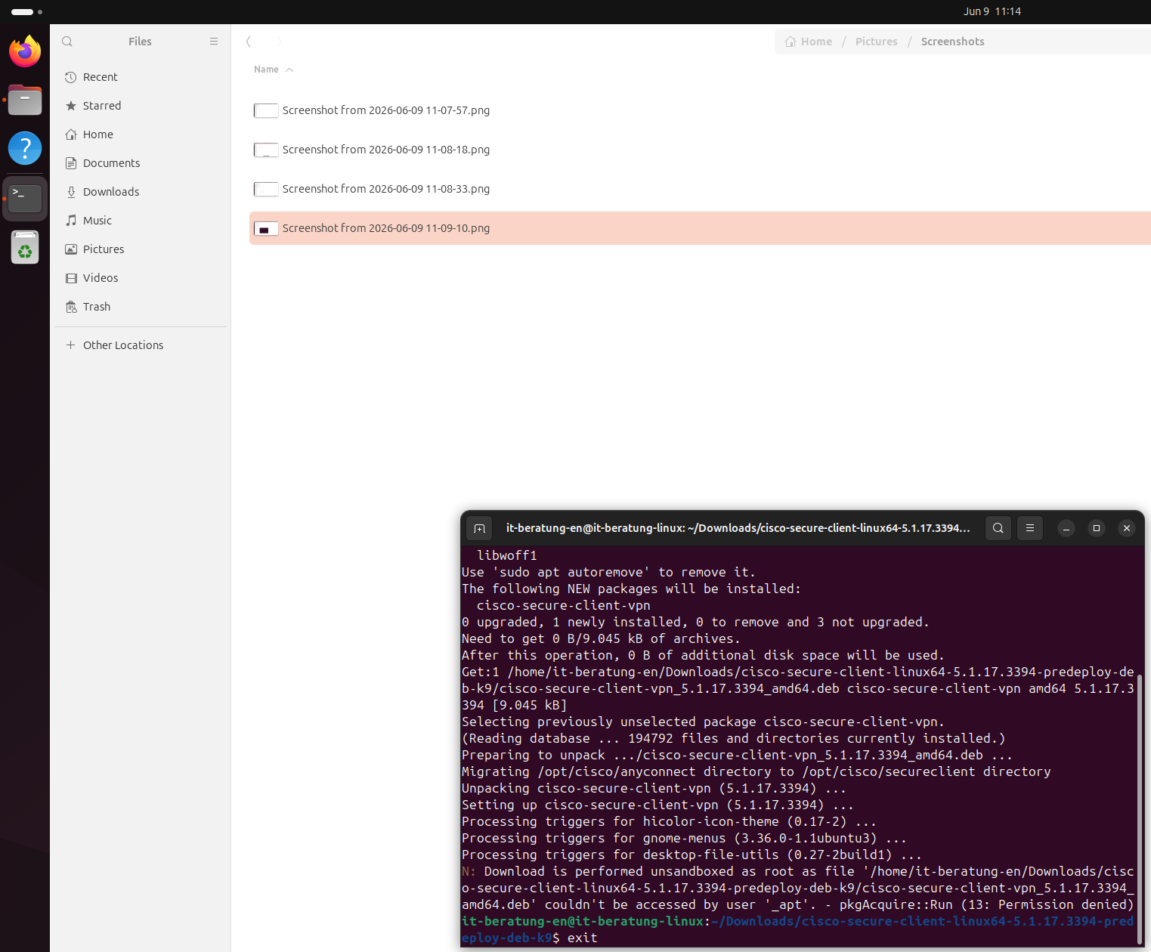
Task: Open the Trash icon in the dock
Action: 25,247
